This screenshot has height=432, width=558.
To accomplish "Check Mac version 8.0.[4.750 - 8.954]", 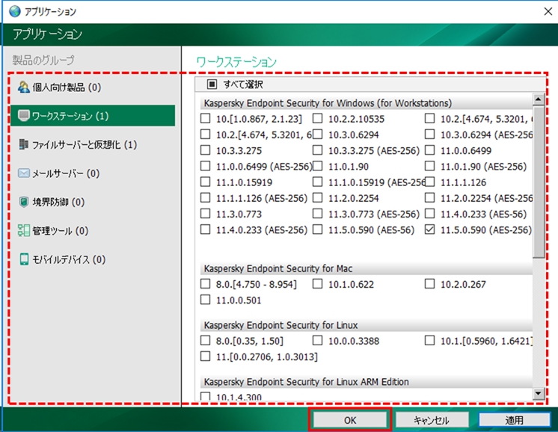I will click(x=206, y=284).
